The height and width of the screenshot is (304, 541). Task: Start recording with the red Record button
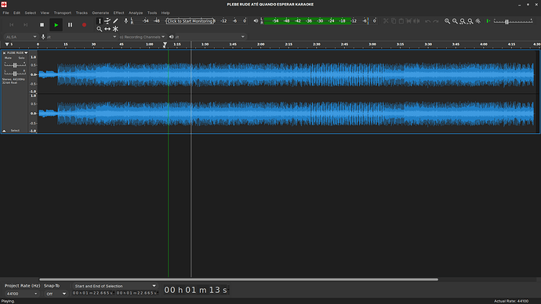coord(84,25)
